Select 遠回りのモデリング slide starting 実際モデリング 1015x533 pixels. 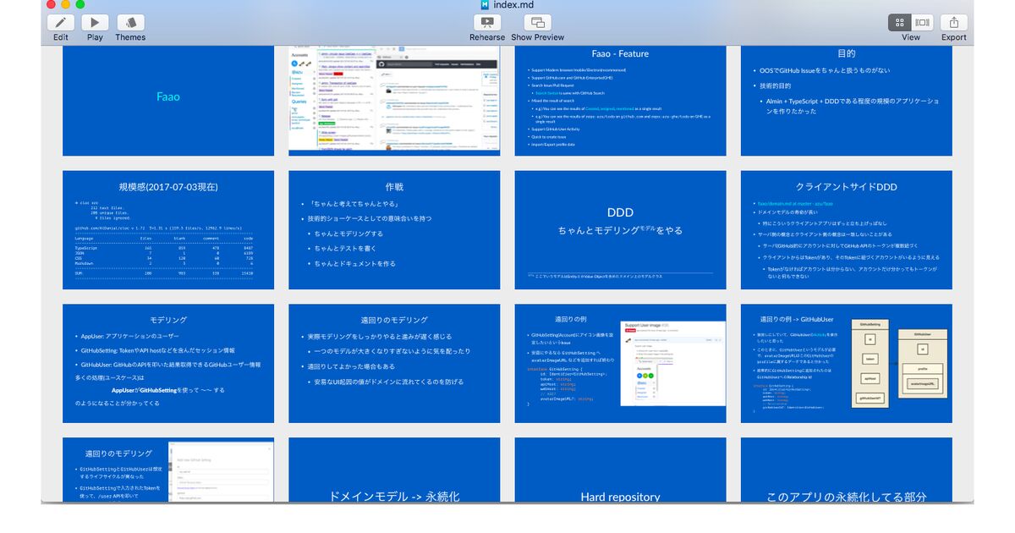click(x=394, y=364)
